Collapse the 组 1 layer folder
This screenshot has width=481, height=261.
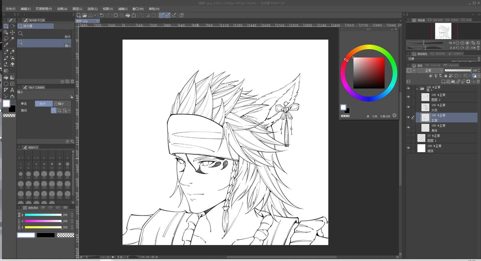coord(417,88)
